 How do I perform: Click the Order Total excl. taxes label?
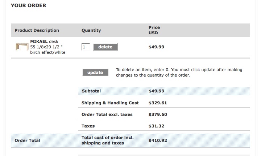tap(107, 114)
